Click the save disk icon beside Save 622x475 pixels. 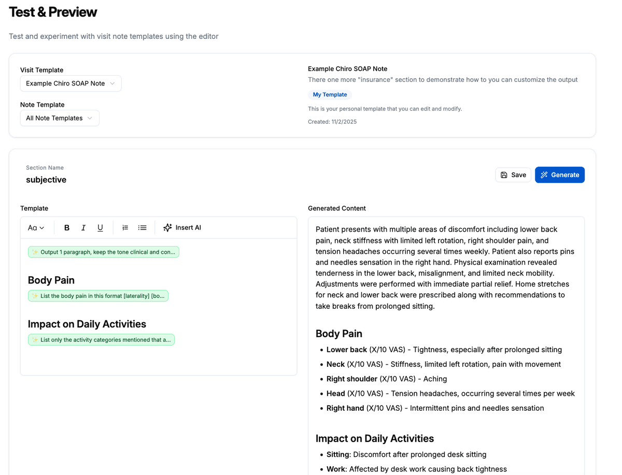pos(503,175)
